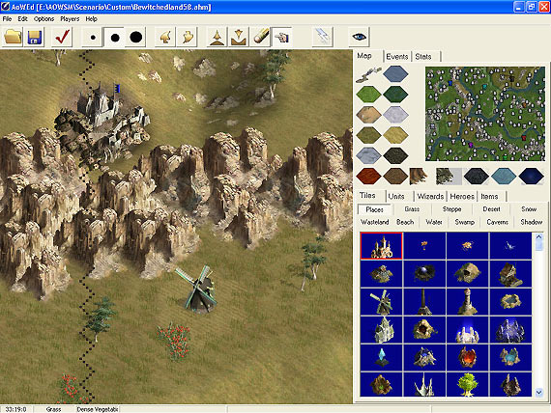This screenshot has width=551, height=413.
Task: Click the red checkmark validate icon
Action: [x=62, y=37]
